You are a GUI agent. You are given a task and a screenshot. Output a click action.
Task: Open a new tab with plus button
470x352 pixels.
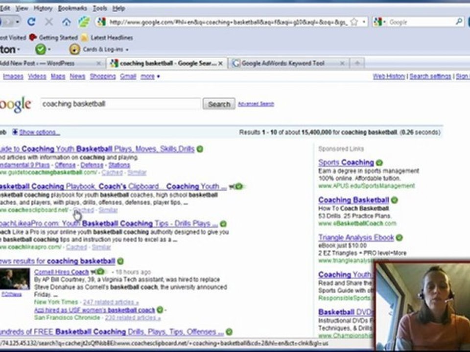pos(357,63)
